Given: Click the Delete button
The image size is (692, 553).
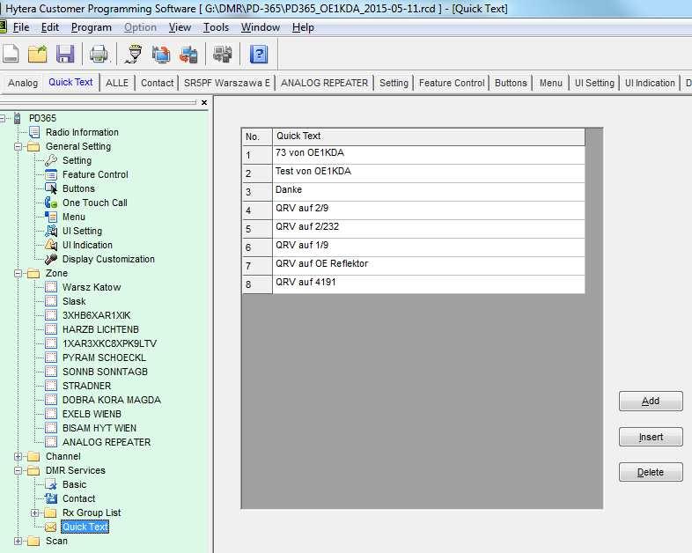Looking at the screenshot, I should (651, 472).
